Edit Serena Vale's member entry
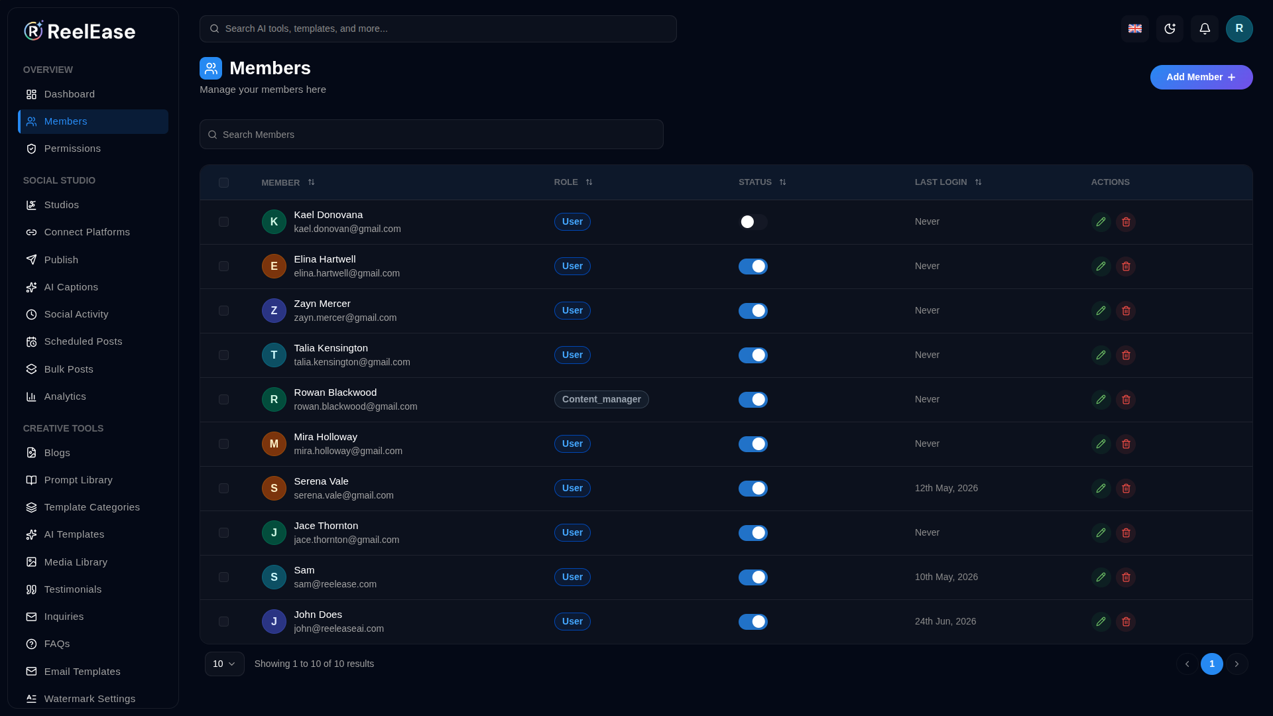The height and width of the screenshot is (716, 1273). point(1101,489)
